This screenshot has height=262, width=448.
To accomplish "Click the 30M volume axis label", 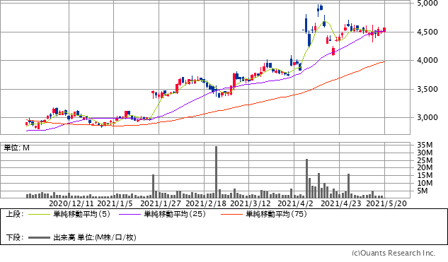I will 425,153.
